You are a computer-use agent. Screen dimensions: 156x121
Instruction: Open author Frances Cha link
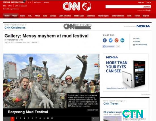coord(12,40)
